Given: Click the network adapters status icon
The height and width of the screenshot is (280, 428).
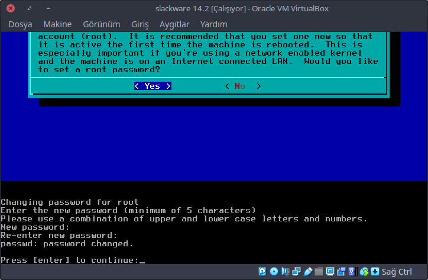Looking at the screenshot, I should 296,272.
